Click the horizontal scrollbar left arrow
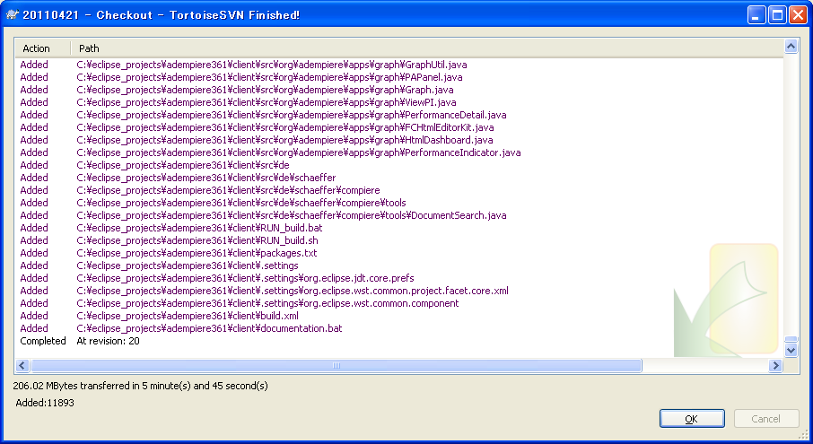The width and height of the screenshot is (813, 444). 22,366
